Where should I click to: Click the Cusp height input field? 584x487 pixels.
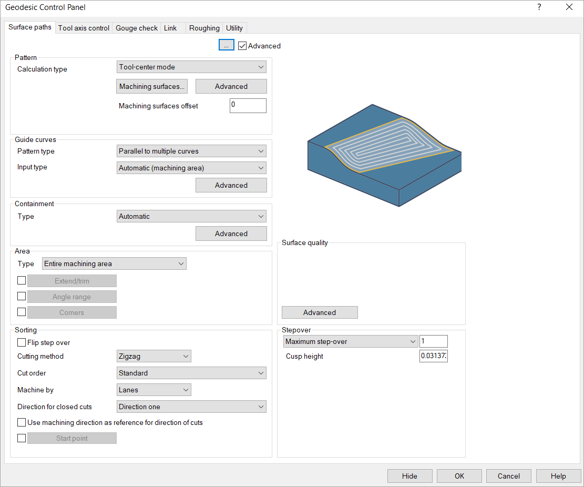pyautogui.click(x=433, y=357)
